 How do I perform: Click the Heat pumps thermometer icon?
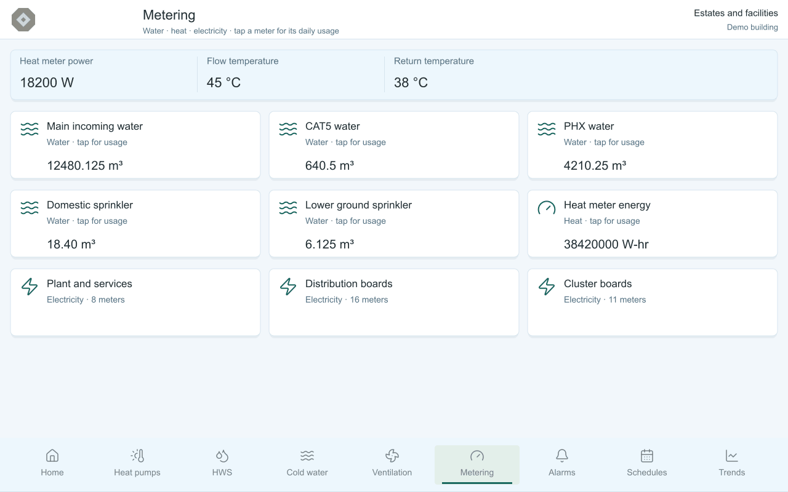[x=137, y=456]
